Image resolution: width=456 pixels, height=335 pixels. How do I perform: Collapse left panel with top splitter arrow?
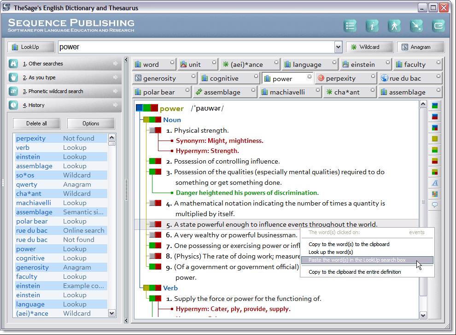[126, 59]
